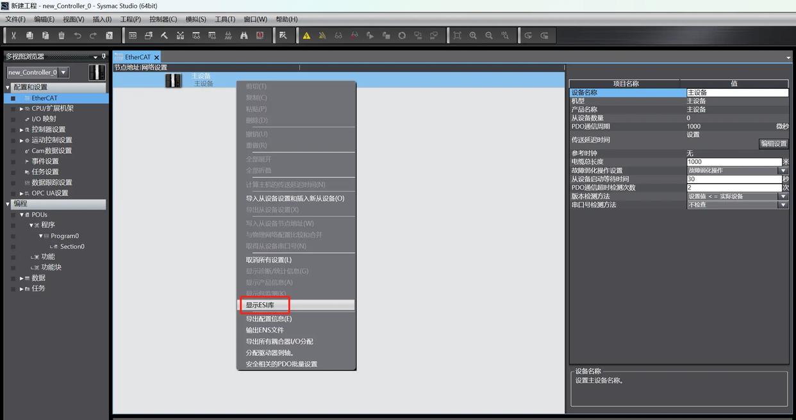Click the binoculars search icon
Viewport: 796px width, 420px height.
(x=244, y=36)
